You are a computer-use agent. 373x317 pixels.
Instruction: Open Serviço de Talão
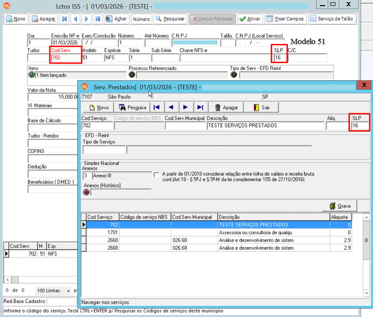coord(332,19)
